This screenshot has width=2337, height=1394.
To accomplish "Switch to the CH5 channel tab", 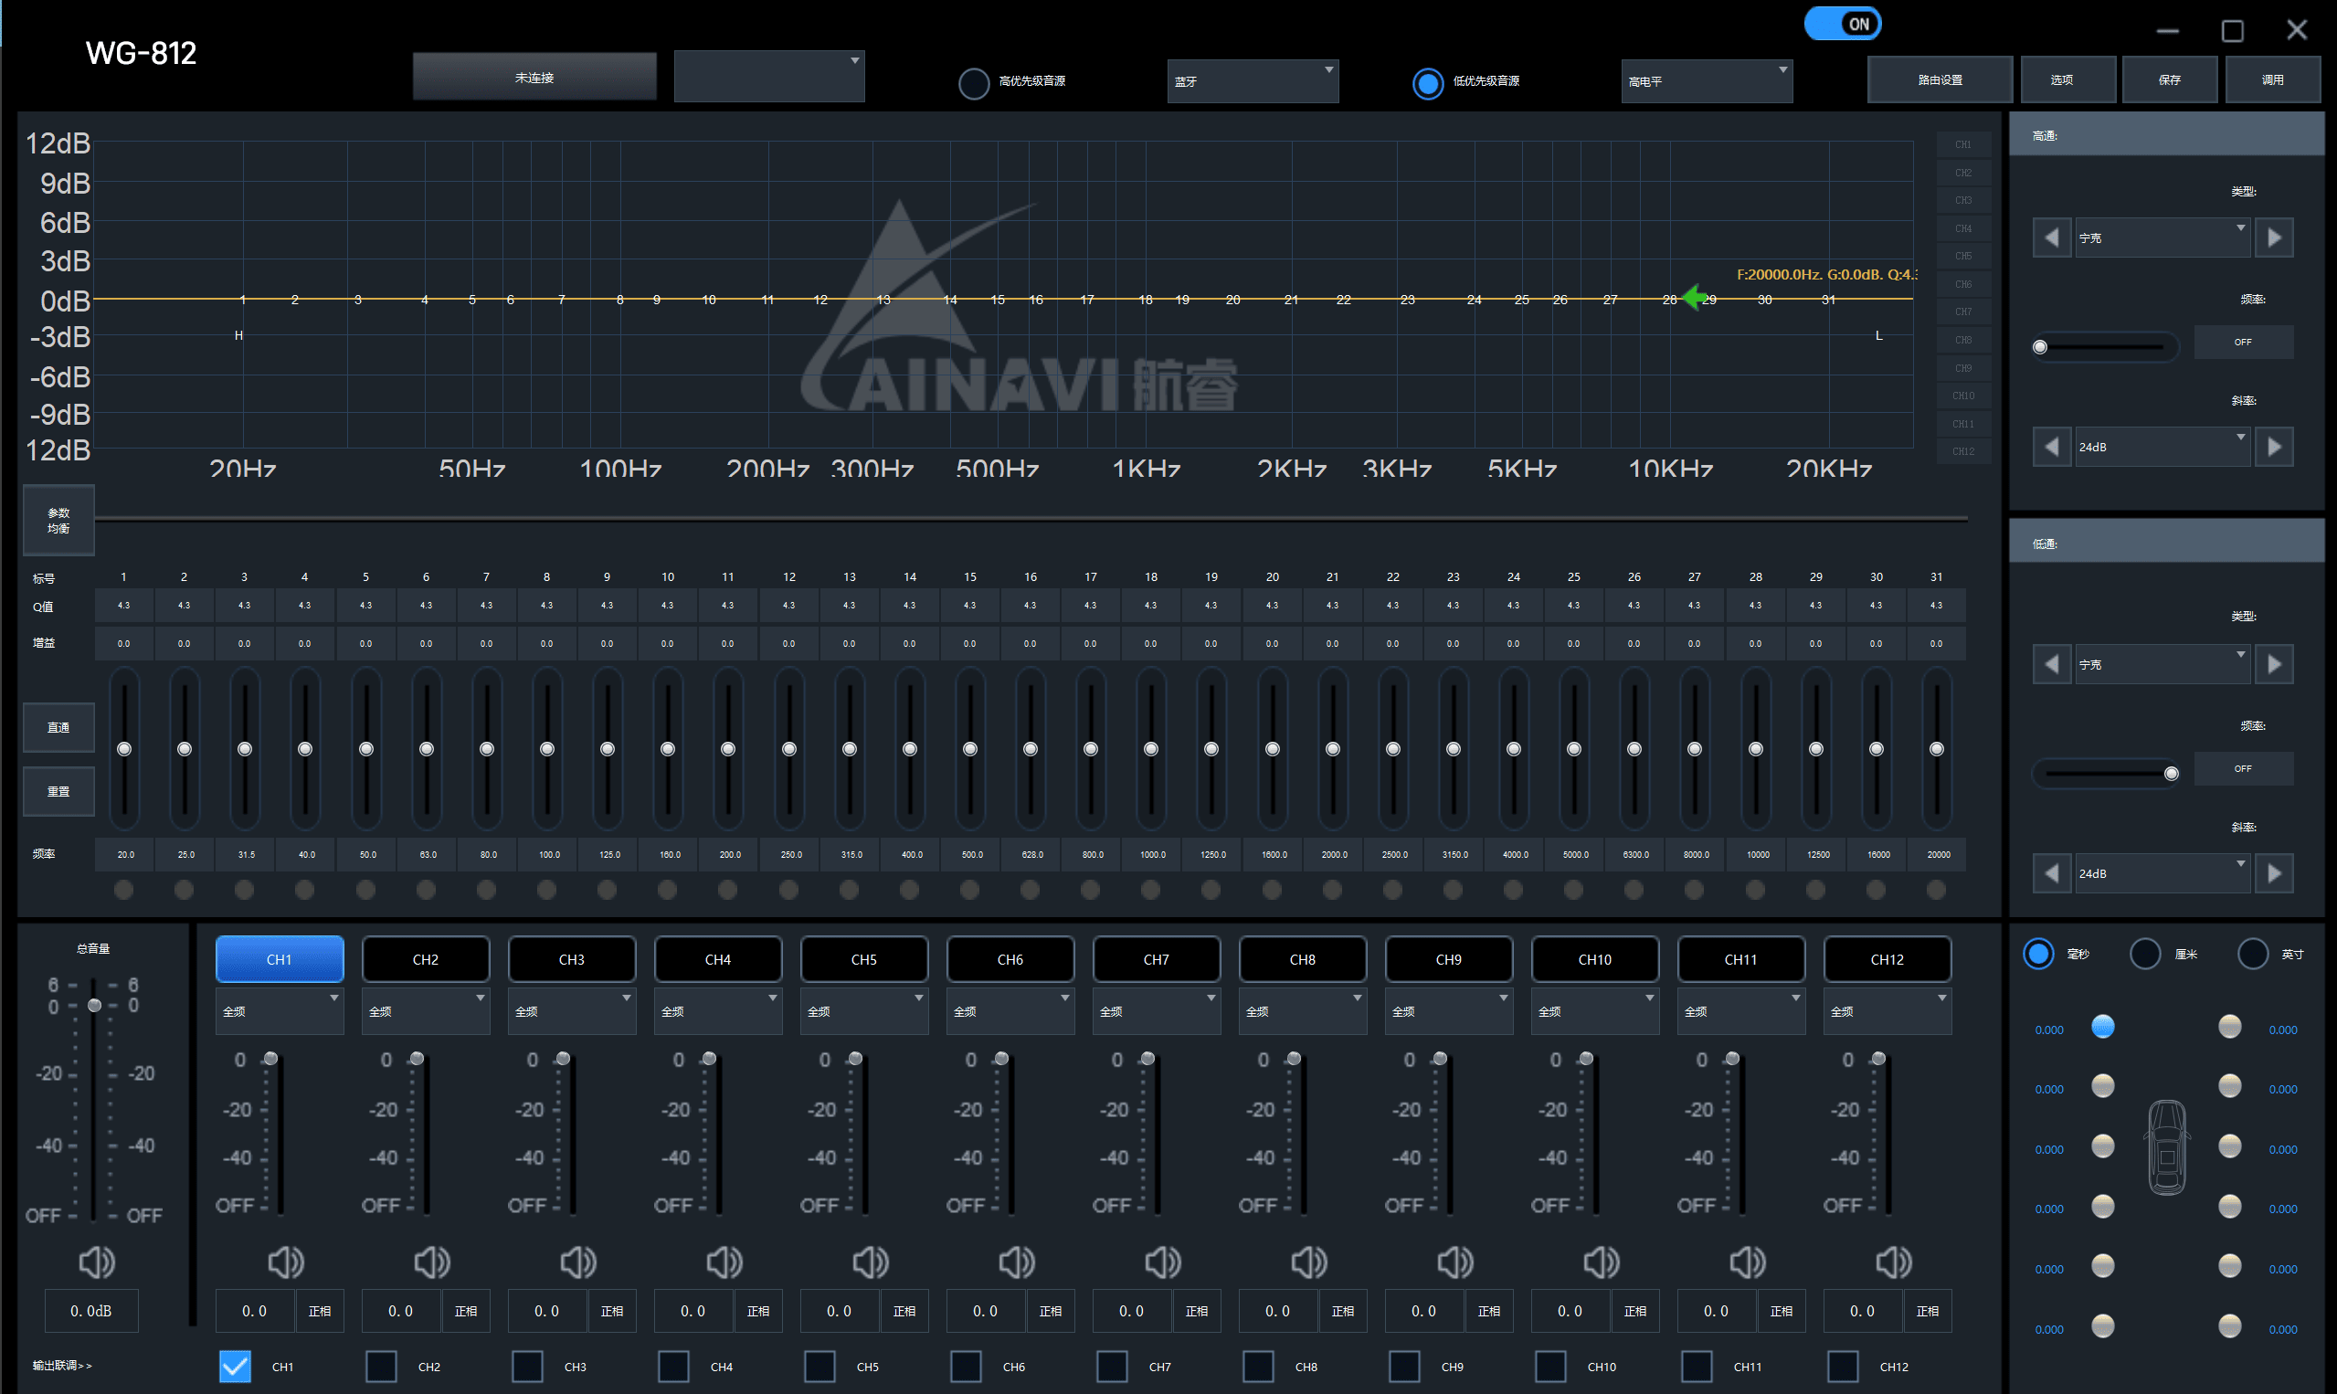I will point(863,959).
